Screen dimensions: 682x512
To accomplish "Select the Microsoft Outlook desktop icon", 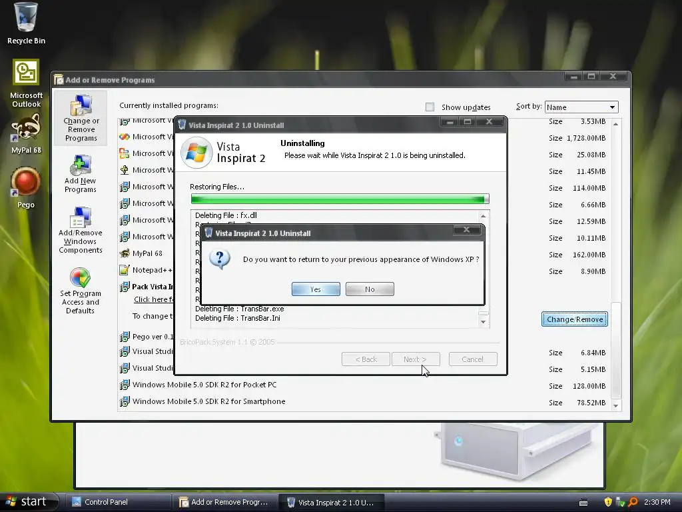I will tap(26, 83).
